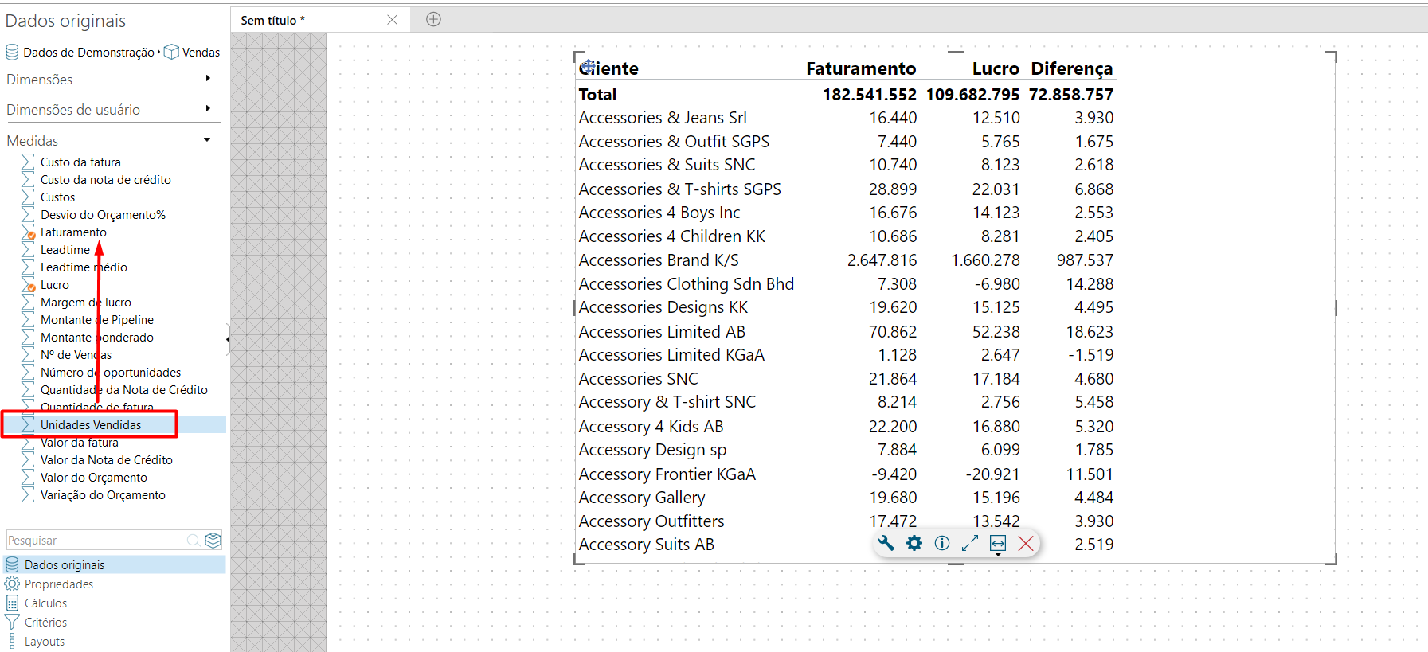
Task: Click the magnifier icon in Pesquisar field
Action: [x=194, y=541]
